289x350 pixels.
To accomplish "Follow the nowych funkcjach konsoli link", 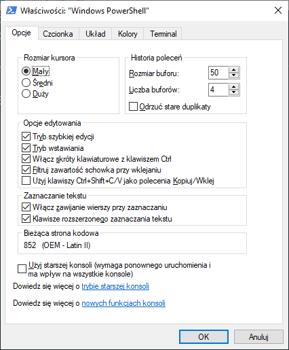I will (x=123, y=303).
